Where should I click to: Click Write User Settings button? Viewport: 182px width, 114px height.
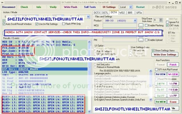click(x=165, y=55)
